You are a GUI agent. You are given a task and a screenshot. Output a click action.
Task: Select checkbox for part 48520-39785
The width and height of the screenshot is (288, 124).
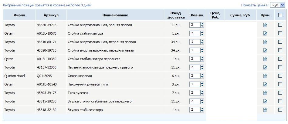[x=280, y=50]
